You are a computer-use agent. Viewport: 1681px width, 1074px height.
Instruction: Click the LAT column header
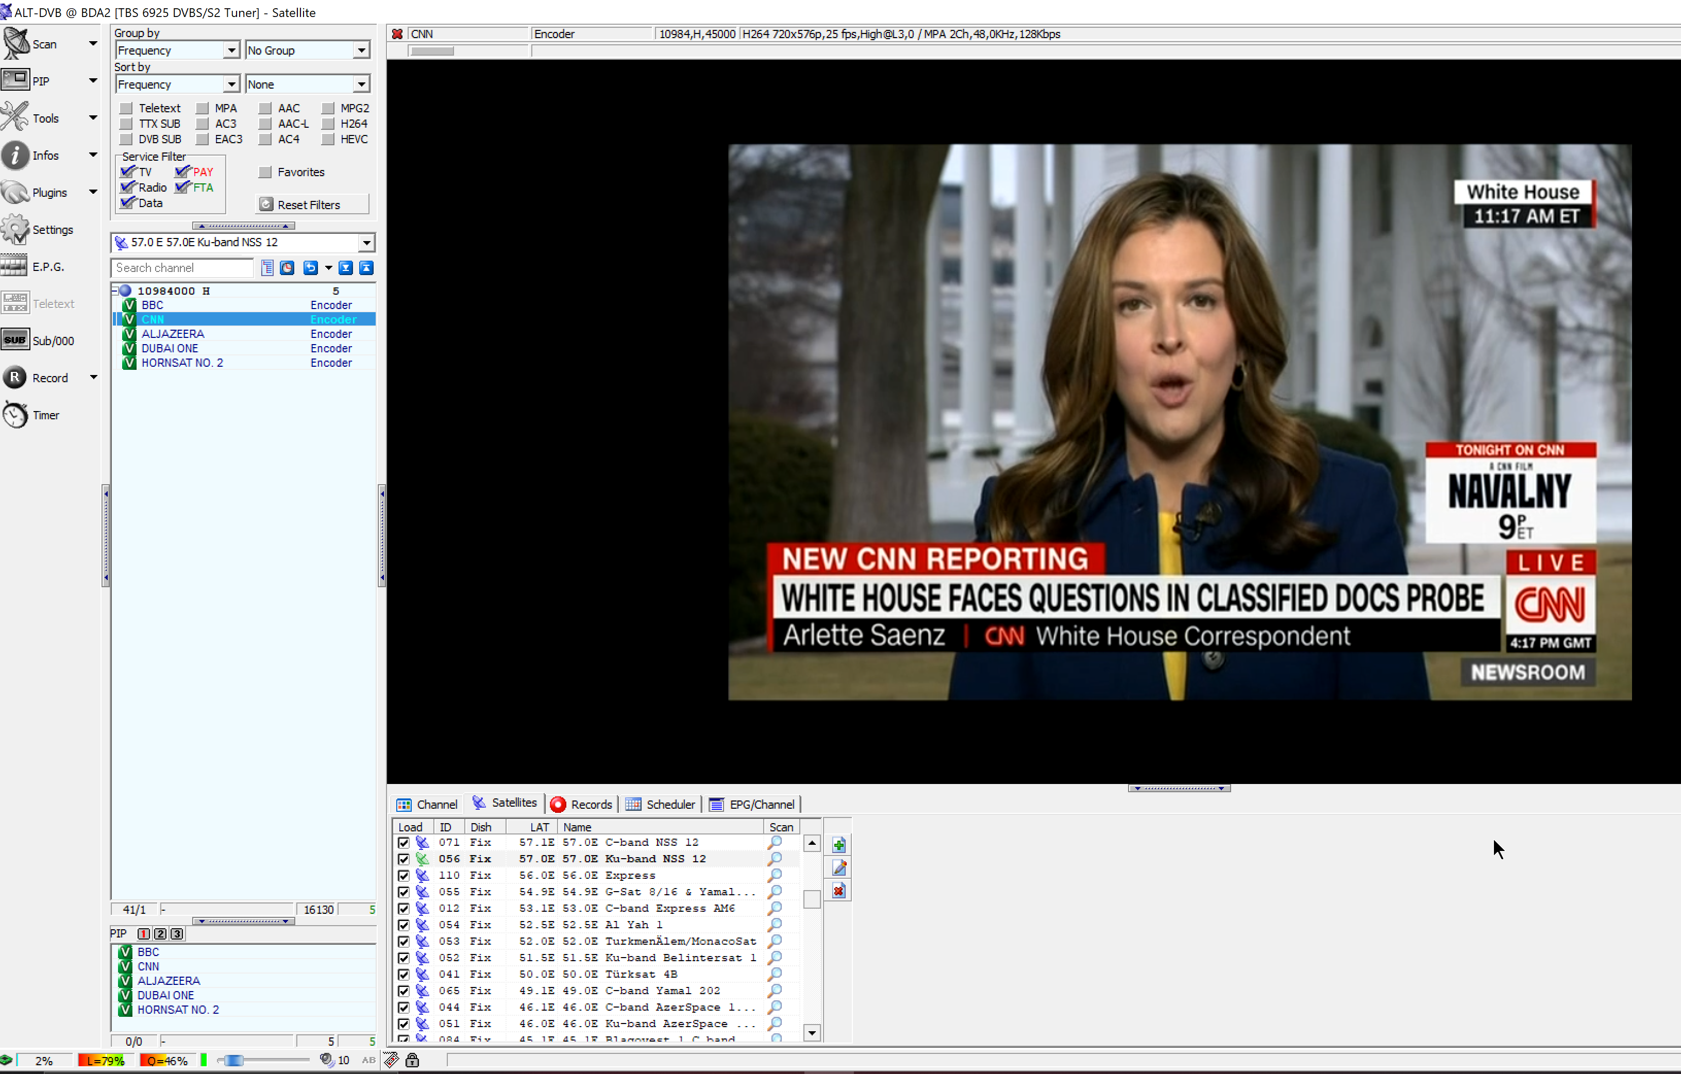coord(533,827)
